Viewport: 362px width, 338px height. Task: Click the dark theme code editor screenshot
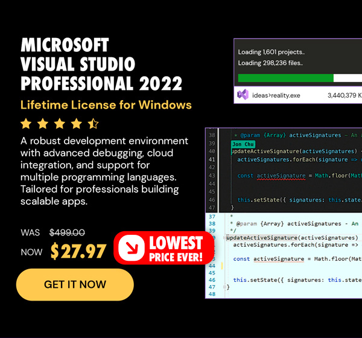point(284,170)
